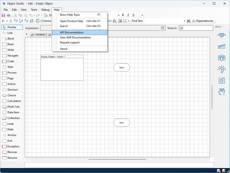Open the Store In dropdown field
This screenshot has height=173, width=230.
coord(196,28)
